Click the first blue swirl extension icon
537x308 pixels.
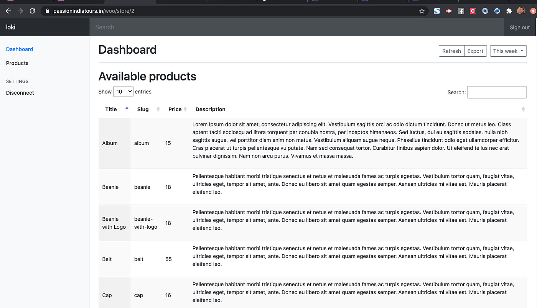pos(485,11)
